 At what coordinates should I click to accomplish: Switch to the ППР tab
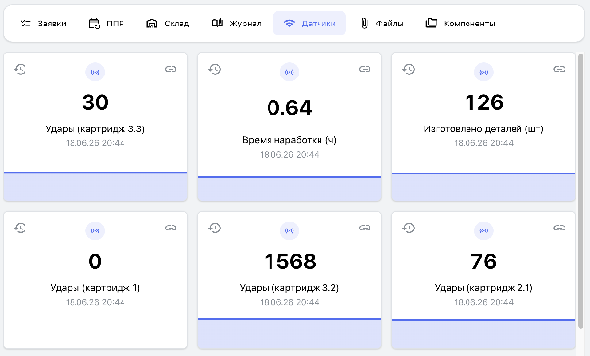pyautogui.click(x=106, y=24)
